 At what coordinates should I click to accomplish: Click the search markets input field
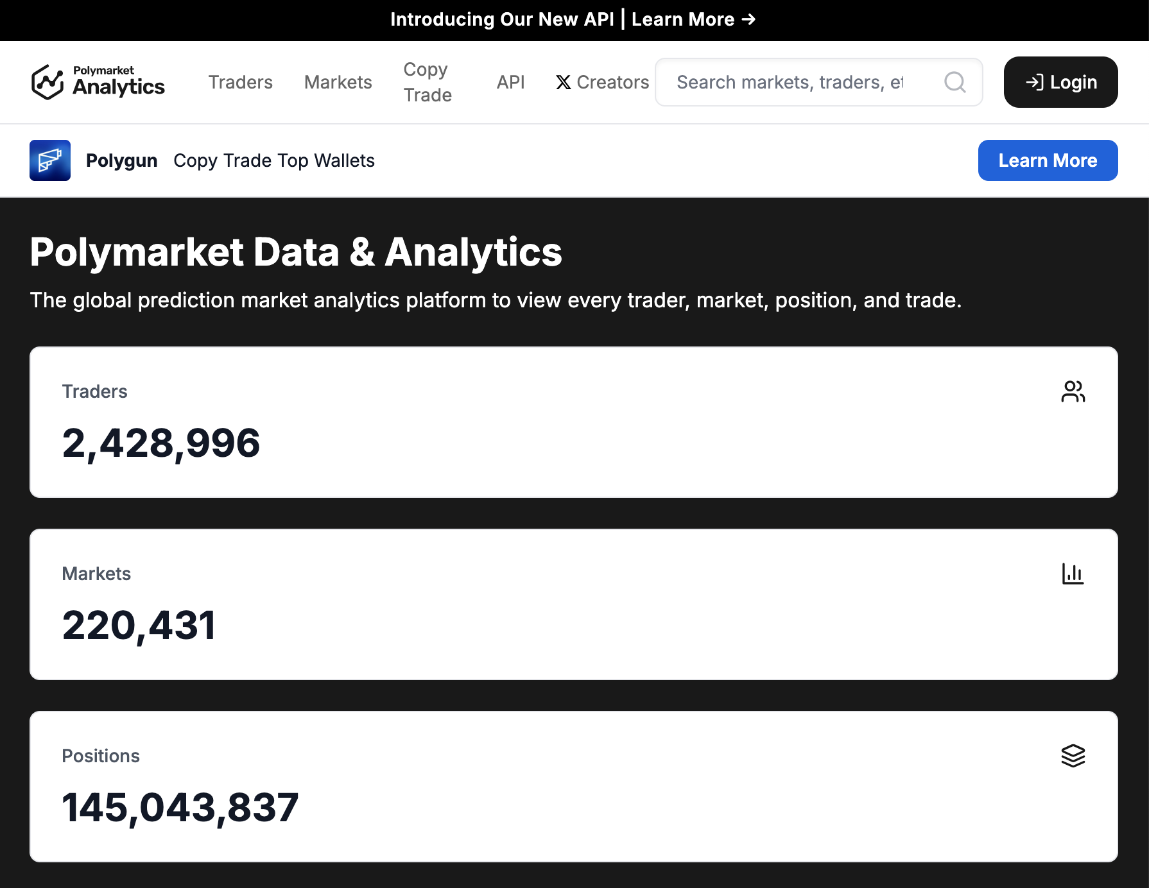[x=790, y=82]
